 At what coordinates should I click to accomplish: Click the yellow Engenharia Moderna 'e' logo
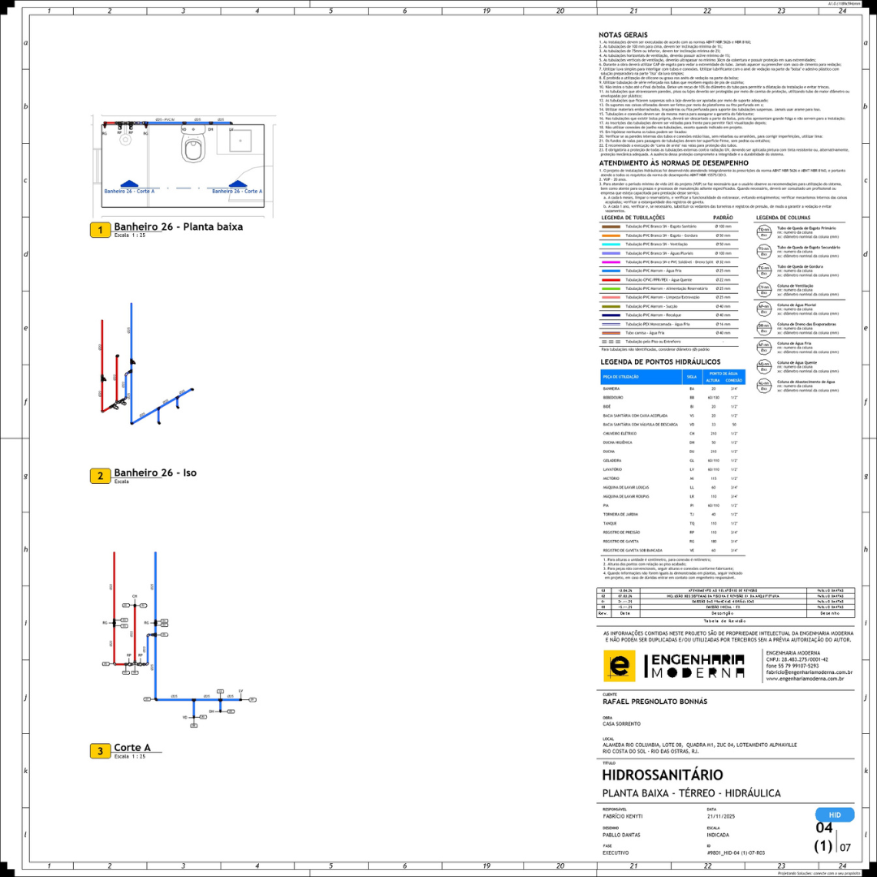(x=619, y=666)
